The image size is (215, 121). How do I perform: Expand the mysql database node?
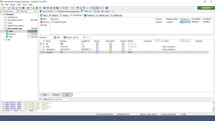point(3,23)
